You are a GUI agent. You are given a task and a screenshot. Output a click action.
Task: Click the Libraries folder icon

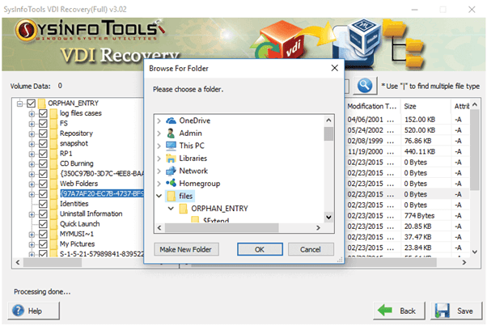point(171,159)
